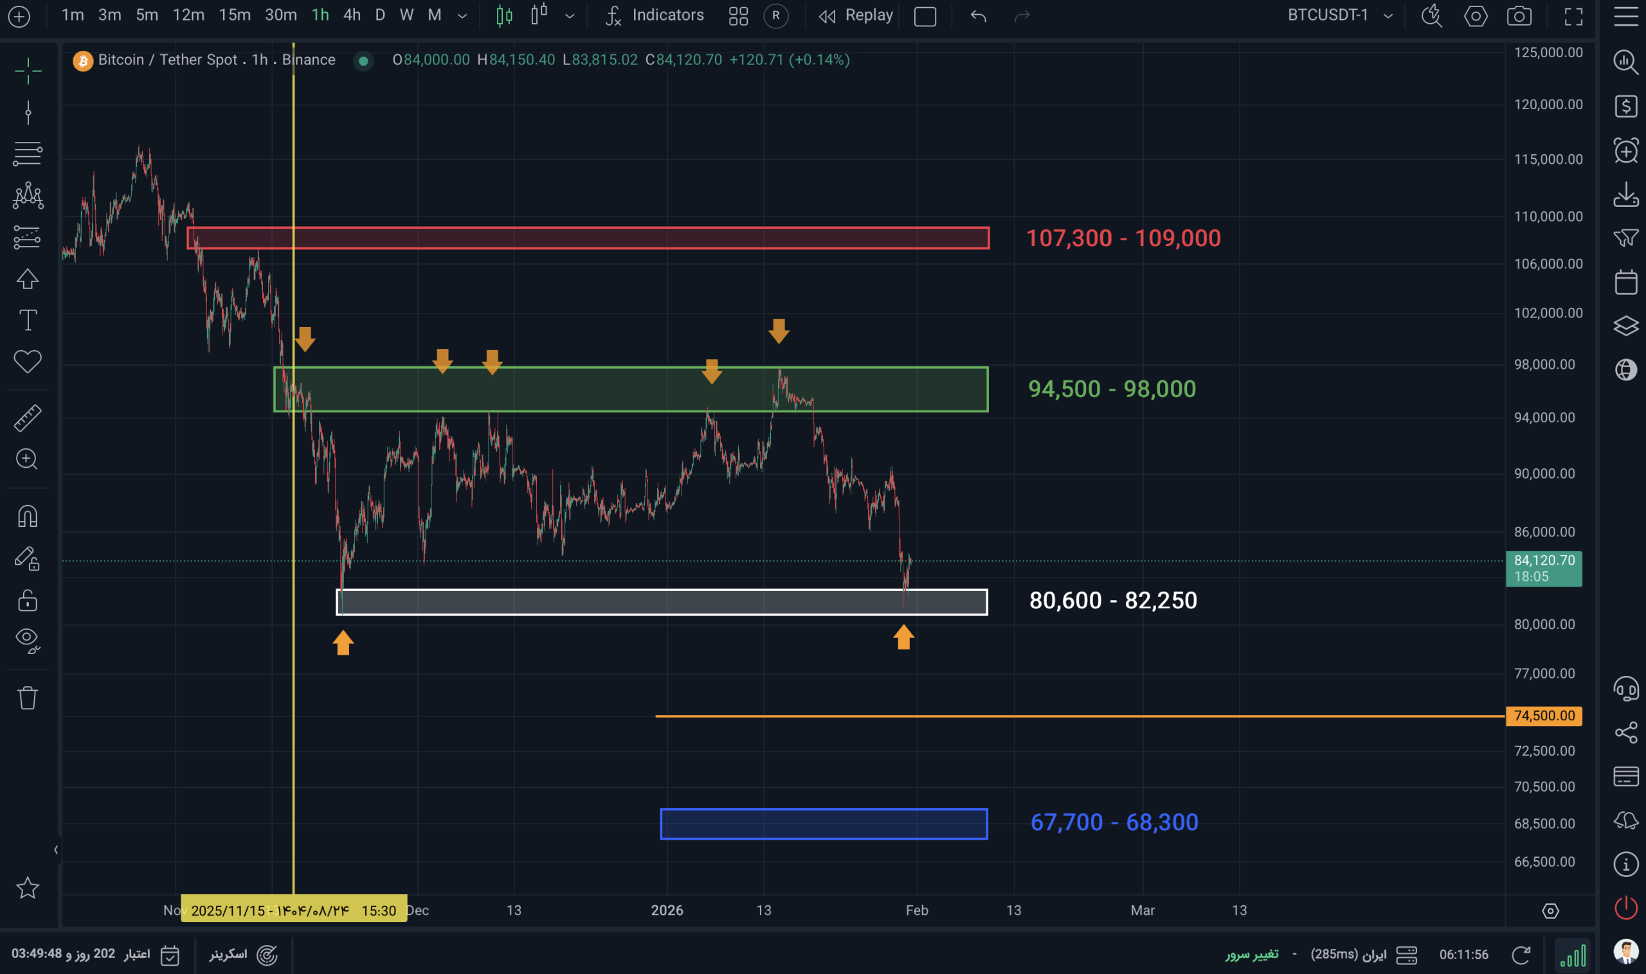Start bar Replay mode
1646x974 pixels.
pyautogui.click(x=856, y=15)
